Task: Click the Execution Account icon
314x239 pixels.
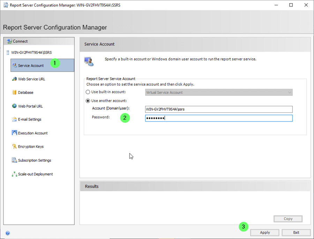Action: pos(14,133)
